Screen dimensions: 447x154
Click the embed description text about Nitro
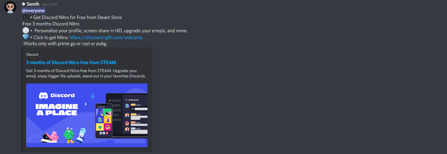click(86, 73)
